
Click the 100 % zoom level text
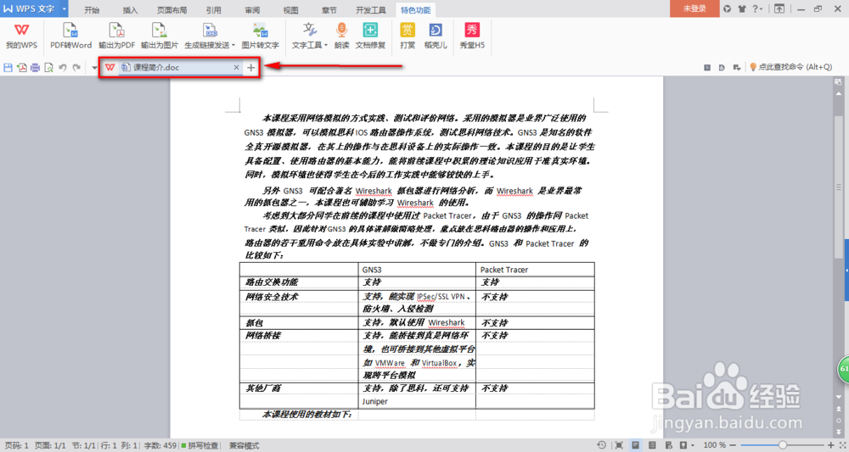coord(715,445)
